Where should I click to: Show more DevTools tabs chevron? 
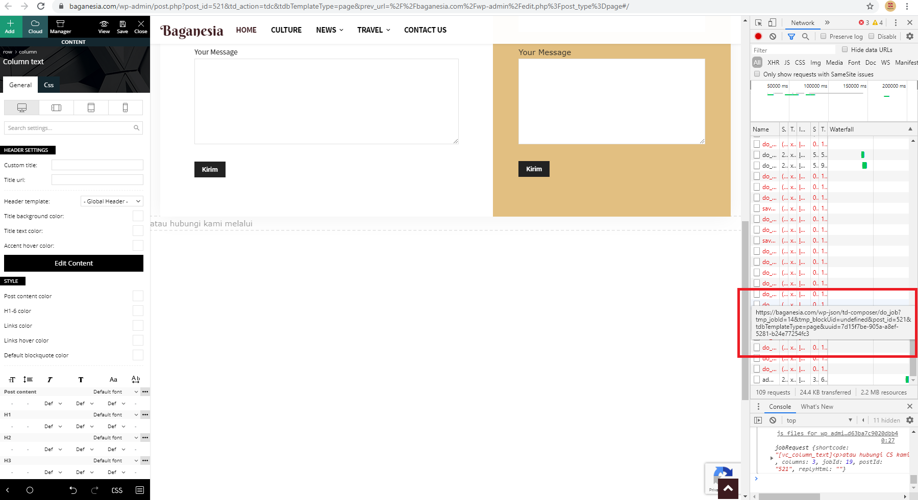(x=827, y=22)
